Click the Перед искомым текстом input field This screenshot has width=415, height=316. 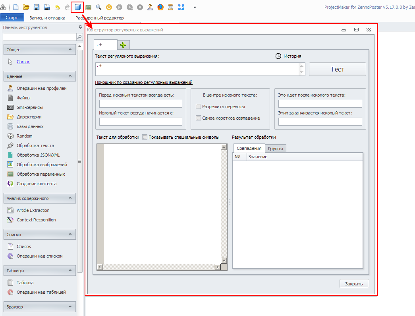(141, 104)
